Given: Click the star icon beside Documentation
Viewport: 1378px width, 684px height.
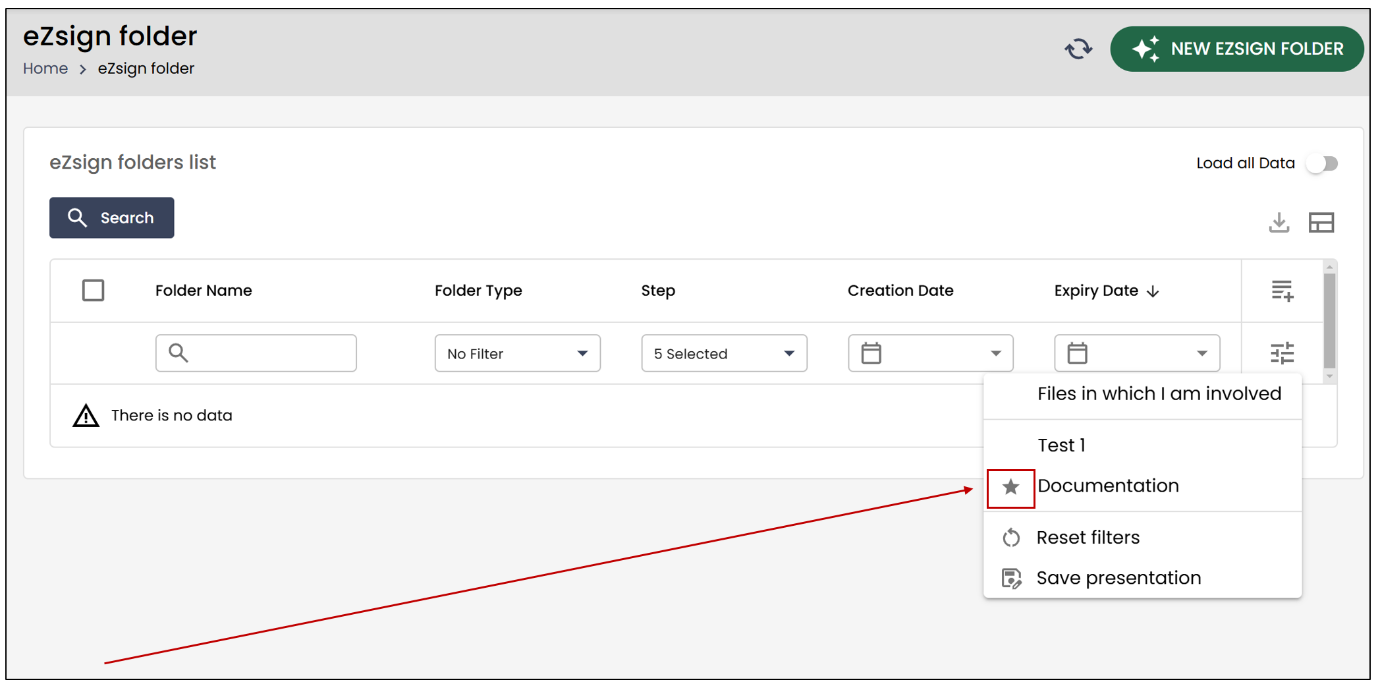Looking at the screenshot, I should point(1010,488).
